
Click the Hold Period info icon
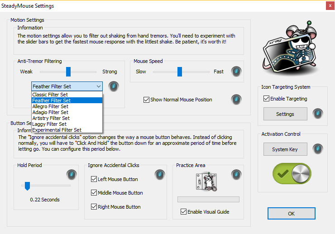pos(71,174)
